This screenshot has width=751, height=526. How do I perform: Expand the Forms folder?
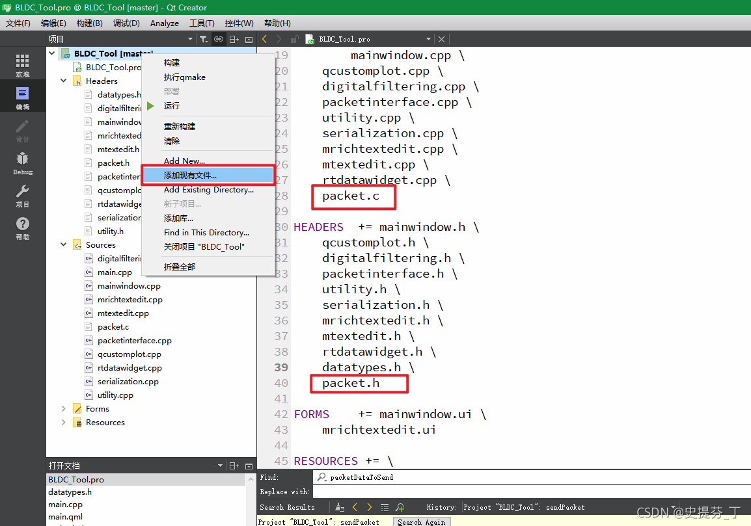point(63,408)
